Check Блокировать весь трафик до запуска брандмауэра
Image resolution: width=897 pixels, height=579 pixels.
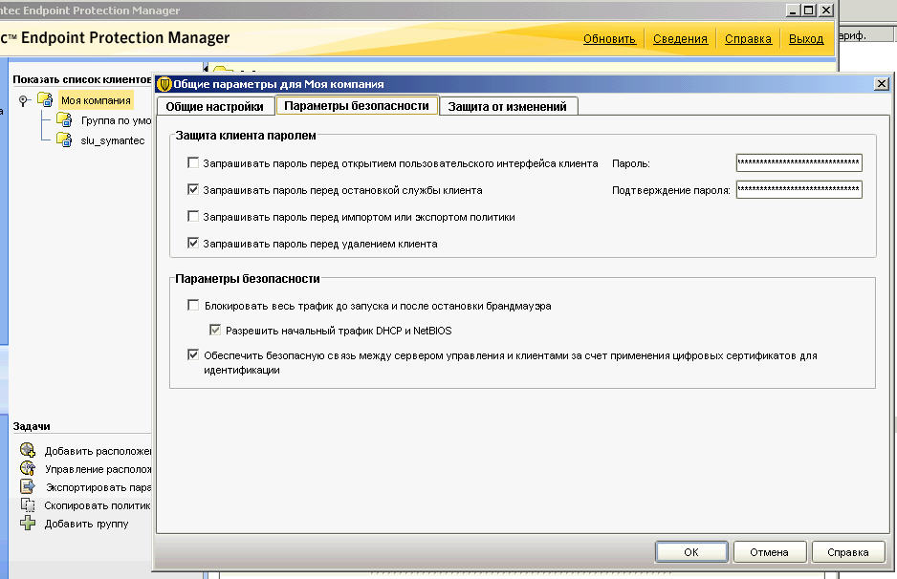click(x=193, y=305)
